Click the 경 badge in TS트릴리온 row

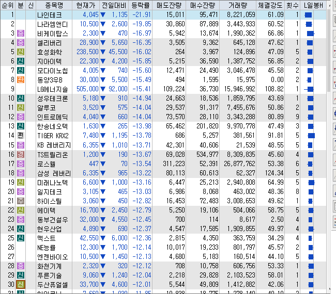[21, 154]
